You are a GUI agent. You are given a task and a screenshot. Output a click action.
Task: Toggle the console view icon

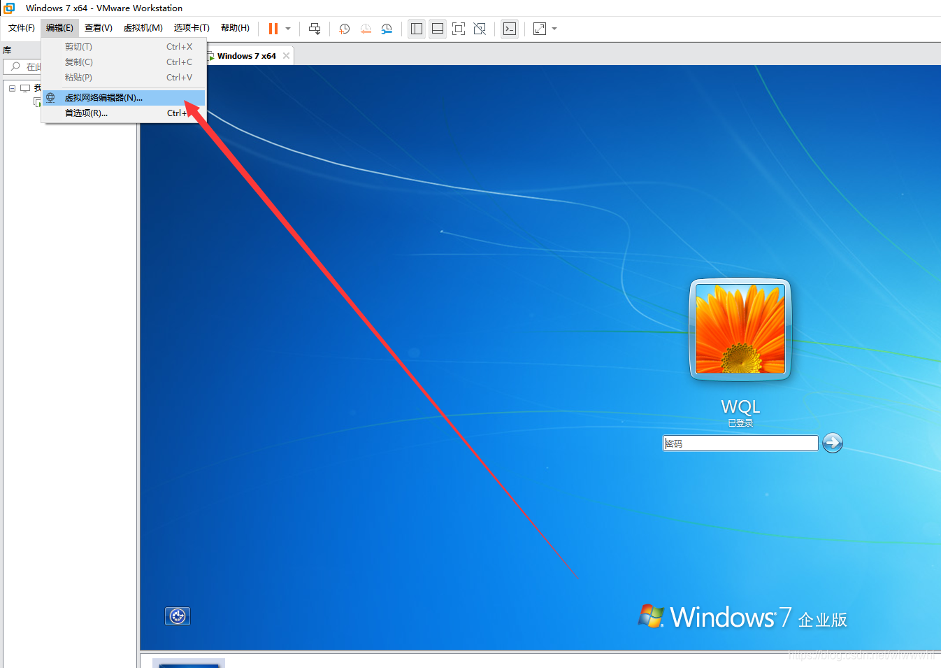[x=510, y=29]
